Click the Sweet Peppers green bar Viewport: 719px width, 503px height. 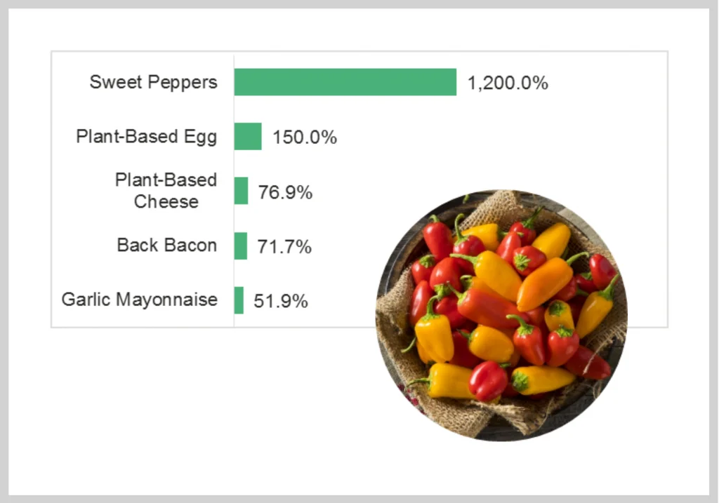coord(345,82)
